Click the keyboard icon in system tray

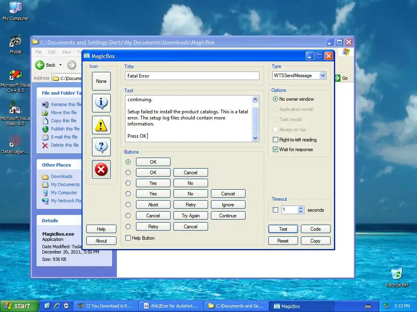click(368, 306)
